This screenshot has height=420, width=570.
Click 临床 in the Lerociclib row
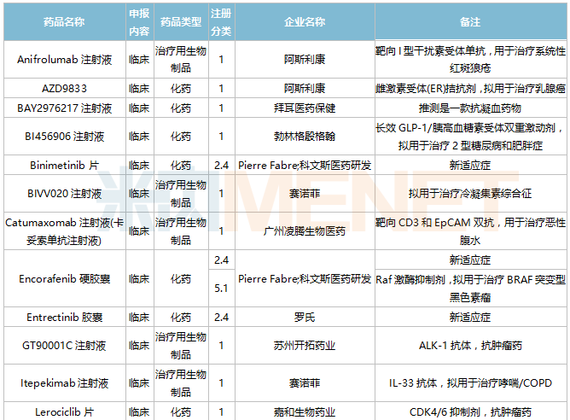[x=140, y=411]
